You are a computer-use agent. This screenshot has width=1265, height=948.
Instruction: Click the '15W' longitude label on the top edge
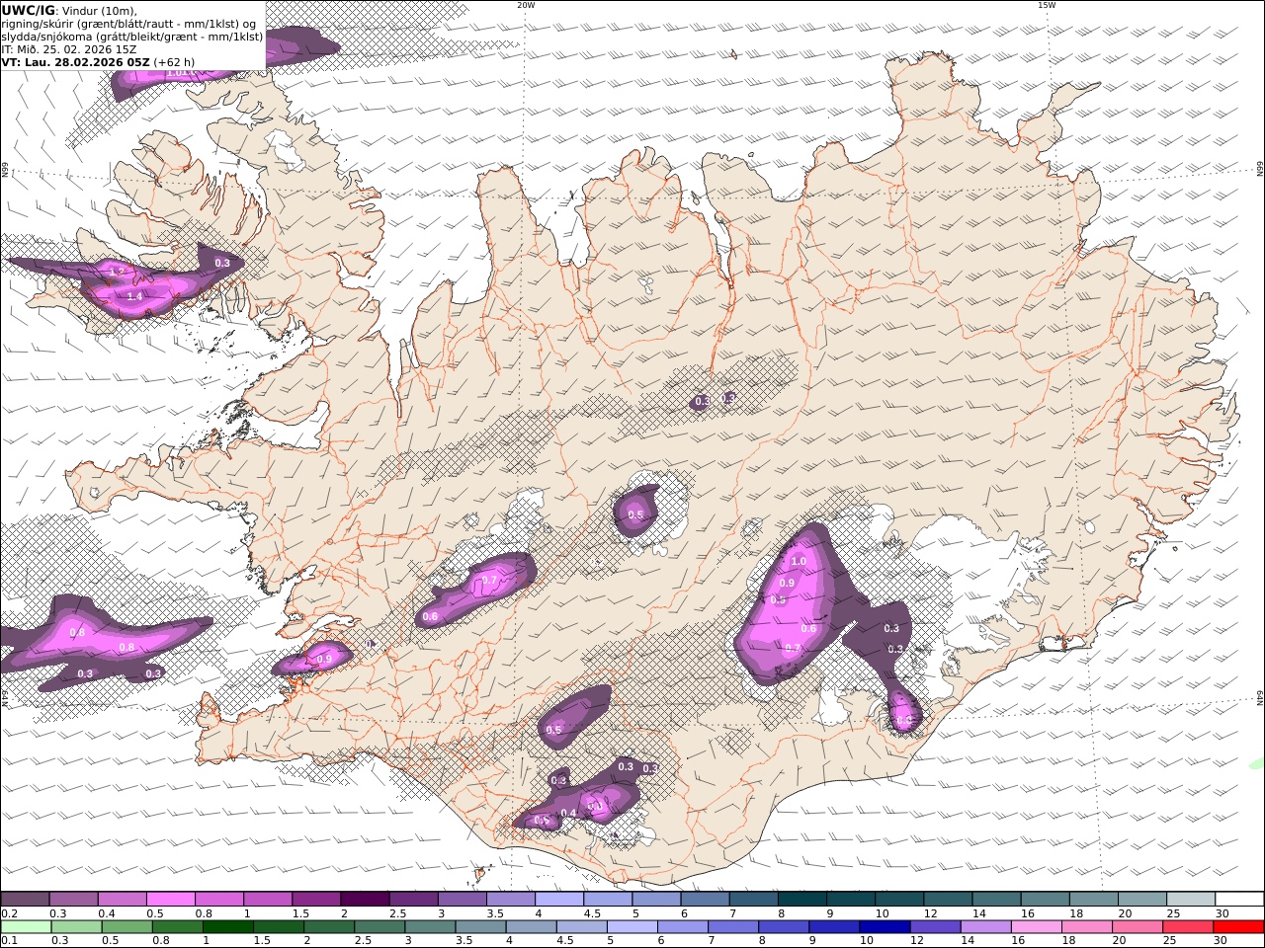tap(1047, 5)
